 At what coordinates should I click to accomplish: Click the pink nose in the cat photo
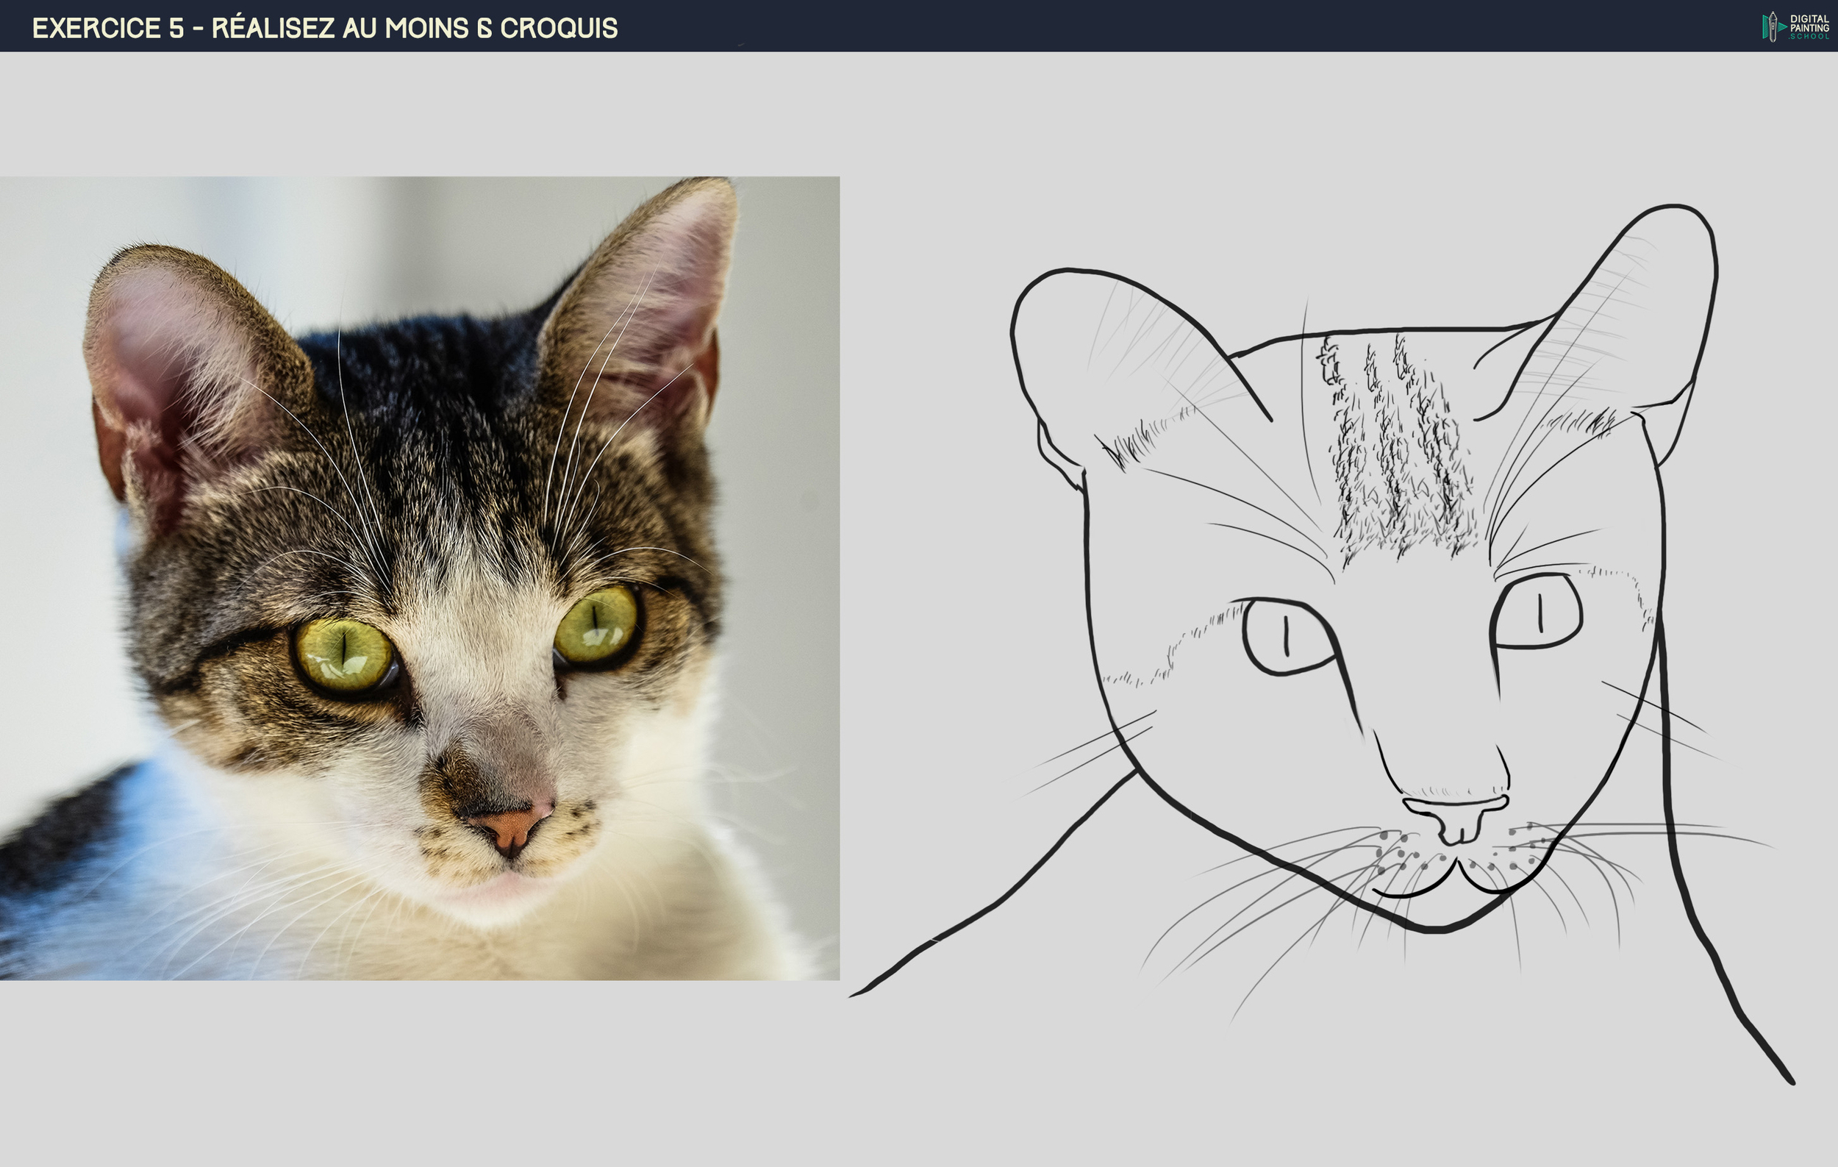pos(510,828)
